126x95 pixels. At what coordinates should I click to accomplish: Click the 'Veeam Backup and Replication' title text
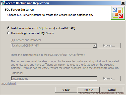click(27, 3)
